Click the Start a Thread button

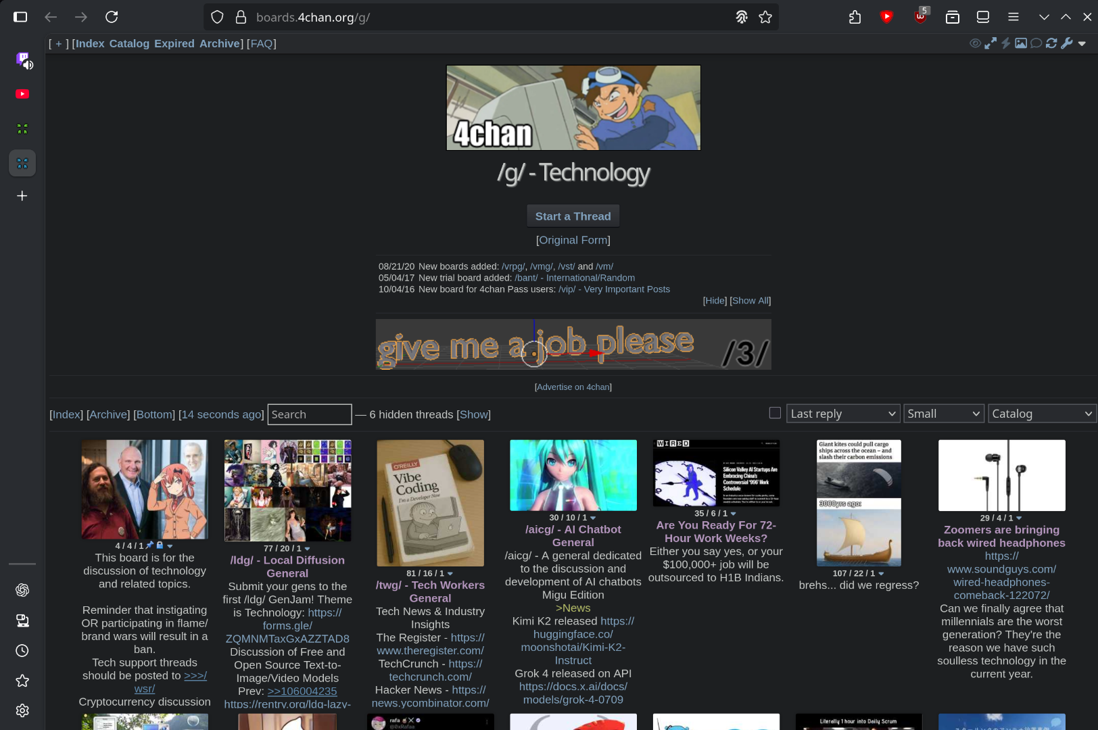point(573,216)
